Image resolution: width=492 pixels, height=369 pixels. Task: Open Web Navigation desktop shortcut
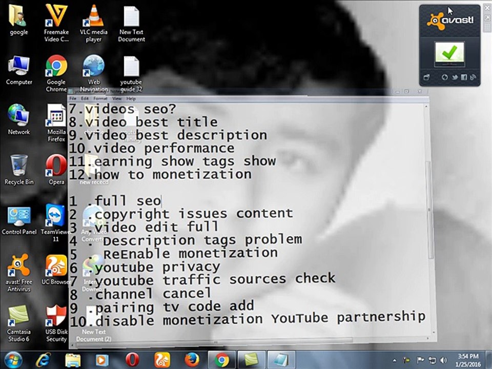click(93, 73)
